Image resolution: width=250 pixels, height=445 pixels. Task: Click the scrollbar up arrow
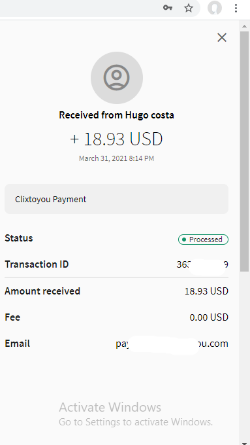click(x=244, y=26)
